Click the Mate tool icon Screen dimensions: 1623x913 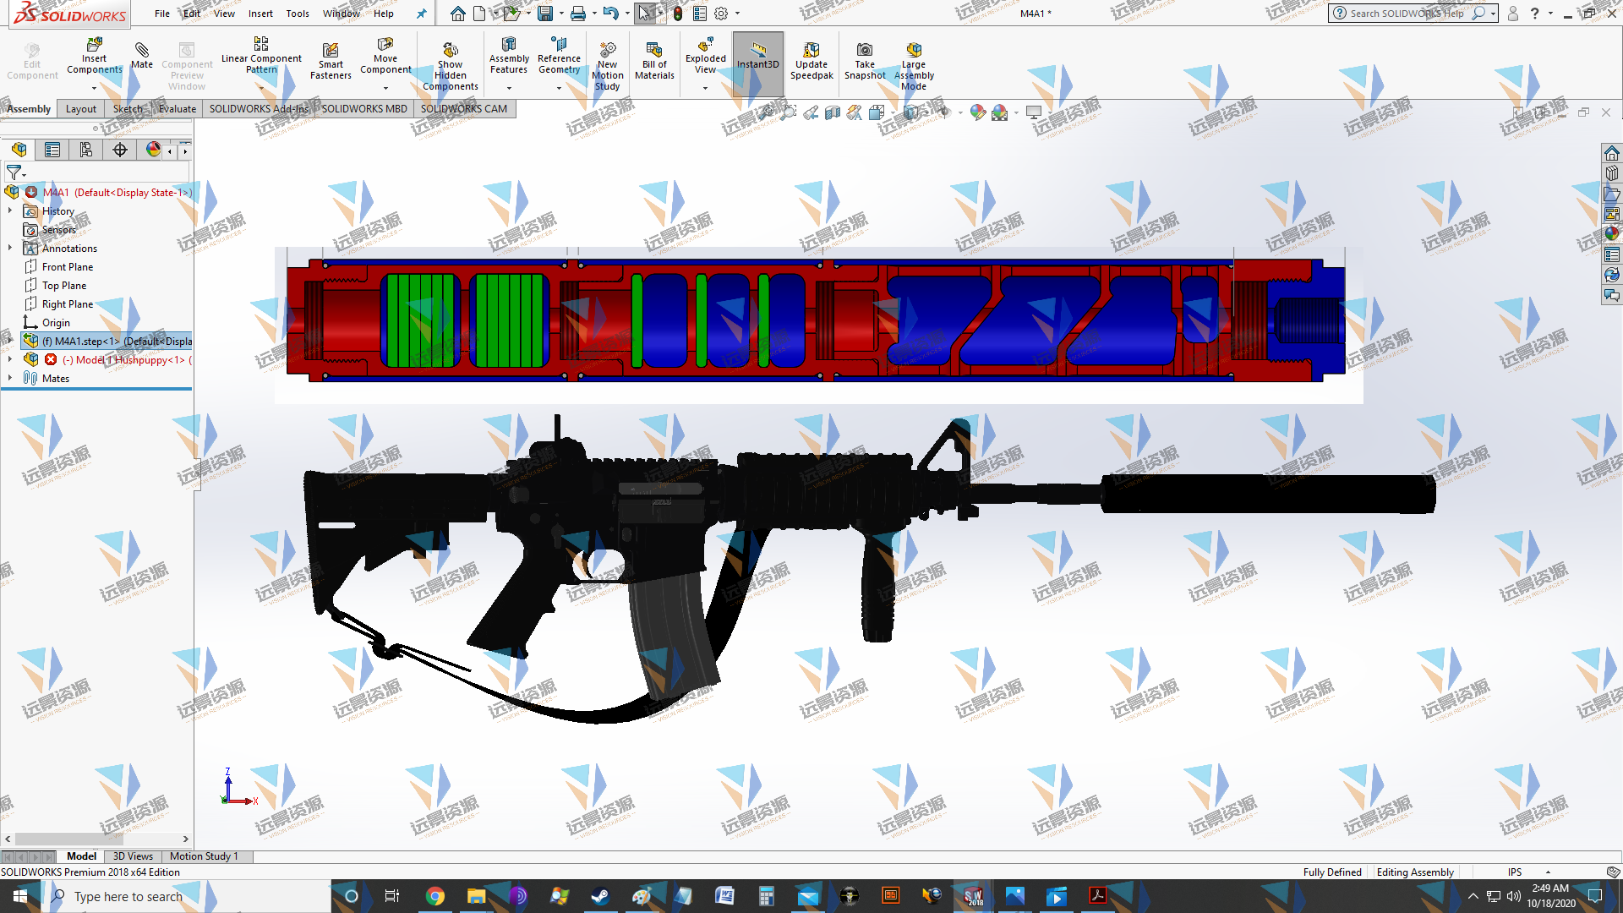click(x=142, y=51)
